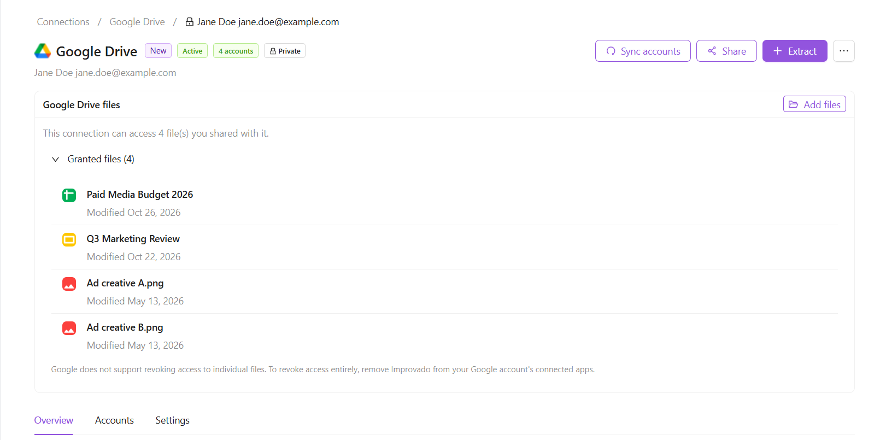Click the Ad creative B.png image icon
This screenshot has height=440, width=886.
coord(69,328)
